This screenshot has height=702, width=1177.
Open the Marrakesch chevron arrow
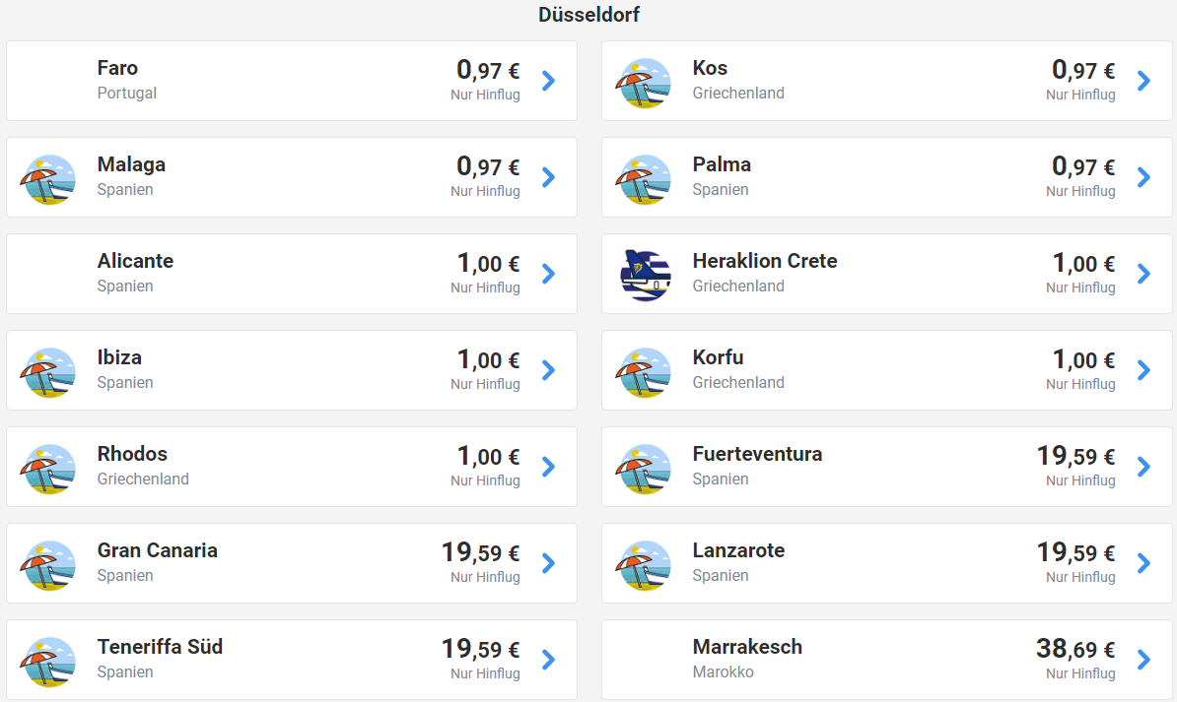[1144, 660]
